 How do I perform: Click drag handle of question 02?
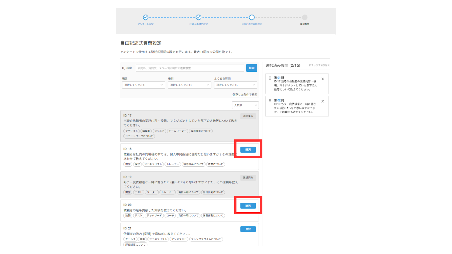point(270,101)
